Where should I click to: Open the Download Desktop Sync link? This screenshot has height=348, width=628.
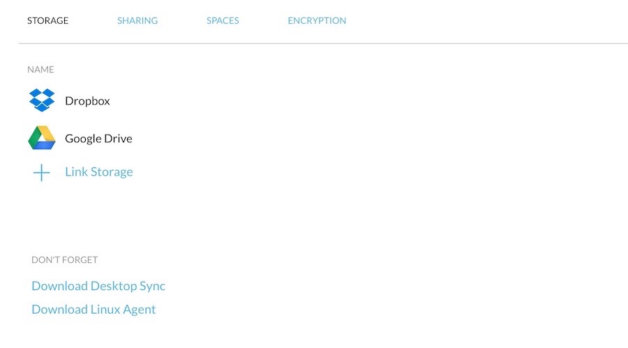[98, 286]
